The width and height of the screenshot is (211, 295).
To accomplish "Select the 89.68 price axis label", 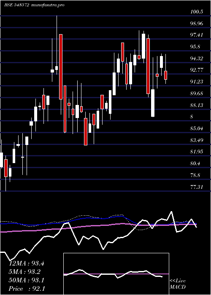I will (197, 93).
